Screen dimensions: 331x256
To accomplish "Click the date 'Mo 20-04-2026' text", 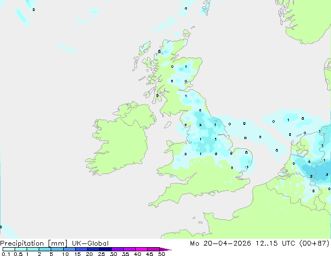I will click(x=220, y=243).
